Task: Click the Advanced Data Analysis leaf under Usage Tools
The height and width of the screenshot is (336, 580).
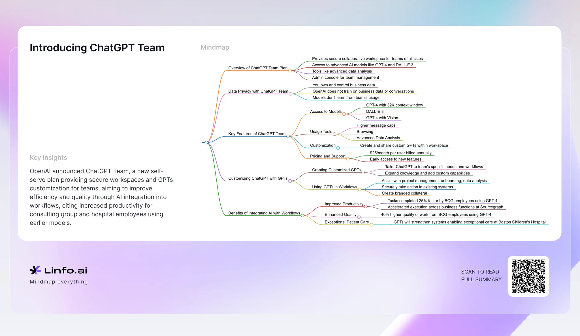Action: click(x=378, y=138)
